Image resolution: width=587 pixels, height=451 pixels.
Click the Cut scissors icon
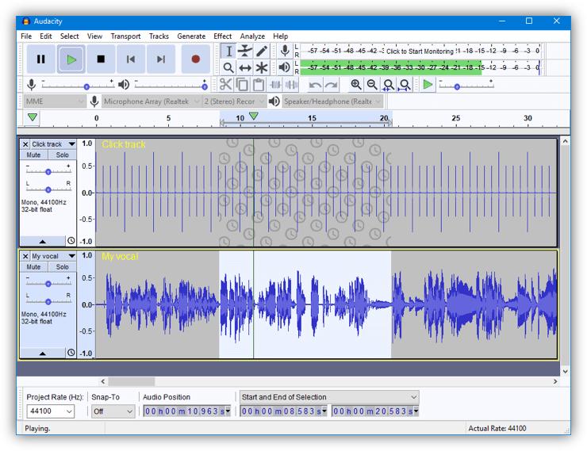tap(225, 85)
